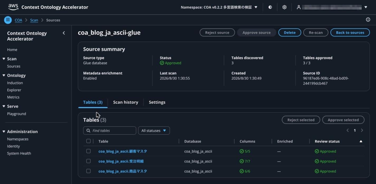376x184 pixels.
Task: Open Identity in the sidebar
Action: coord(13,146)
